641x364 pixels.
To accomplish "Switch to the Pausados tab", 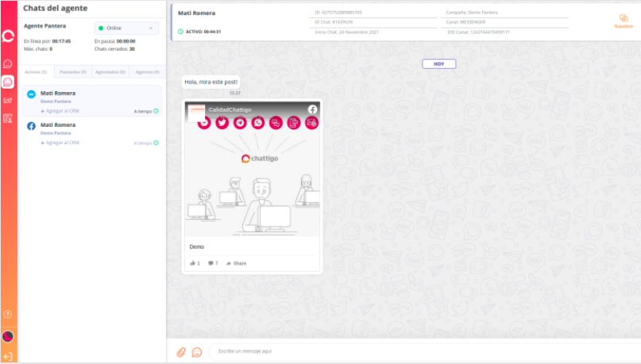I will pos(74,72).
